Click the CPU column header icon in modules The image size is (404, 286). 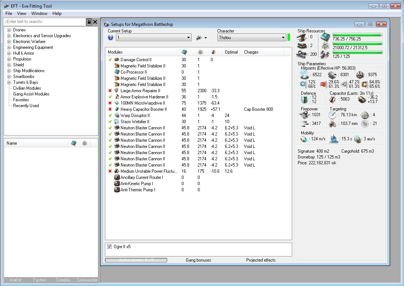coord(184,52)
